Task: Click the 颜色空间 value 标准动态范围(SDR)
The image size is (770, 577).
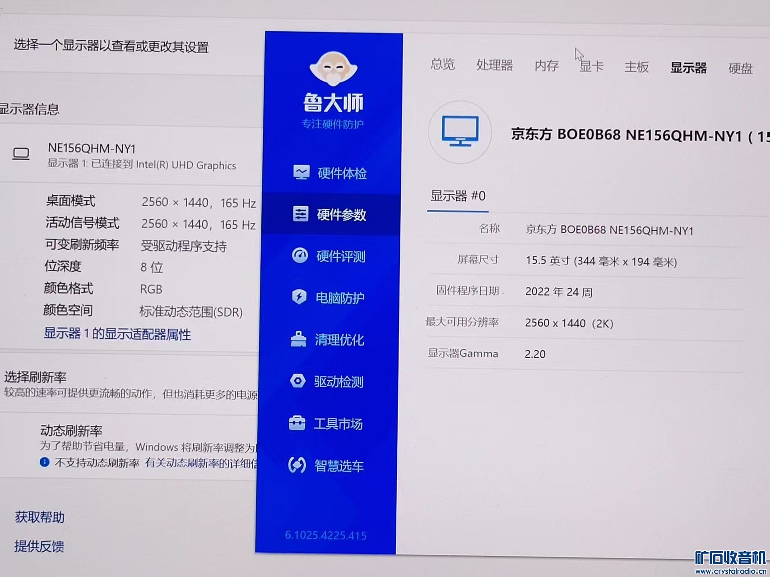Action: [191, 311]
